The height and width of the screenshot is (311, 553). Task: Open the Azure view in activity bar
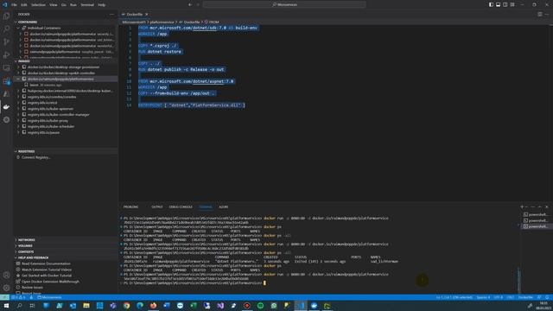(x=6, y=94)
